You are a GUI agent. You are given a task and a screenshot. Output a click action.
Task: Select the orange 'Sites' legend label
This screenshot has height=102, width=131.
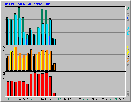[128, 62]
